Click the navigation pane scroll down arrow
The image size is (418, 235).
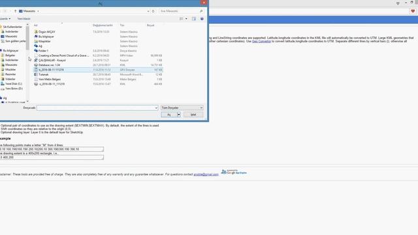[x=27, y=101]
